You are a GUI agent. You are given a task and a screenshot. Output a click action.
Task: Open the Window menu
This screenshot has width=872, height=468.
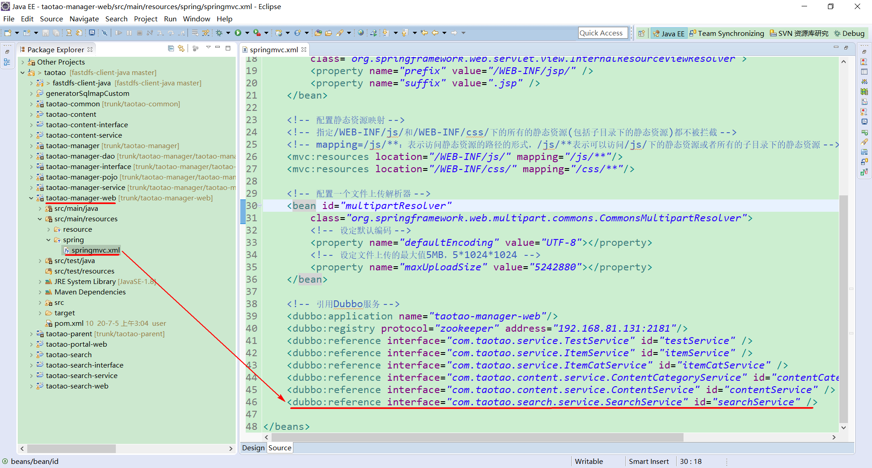196,19
